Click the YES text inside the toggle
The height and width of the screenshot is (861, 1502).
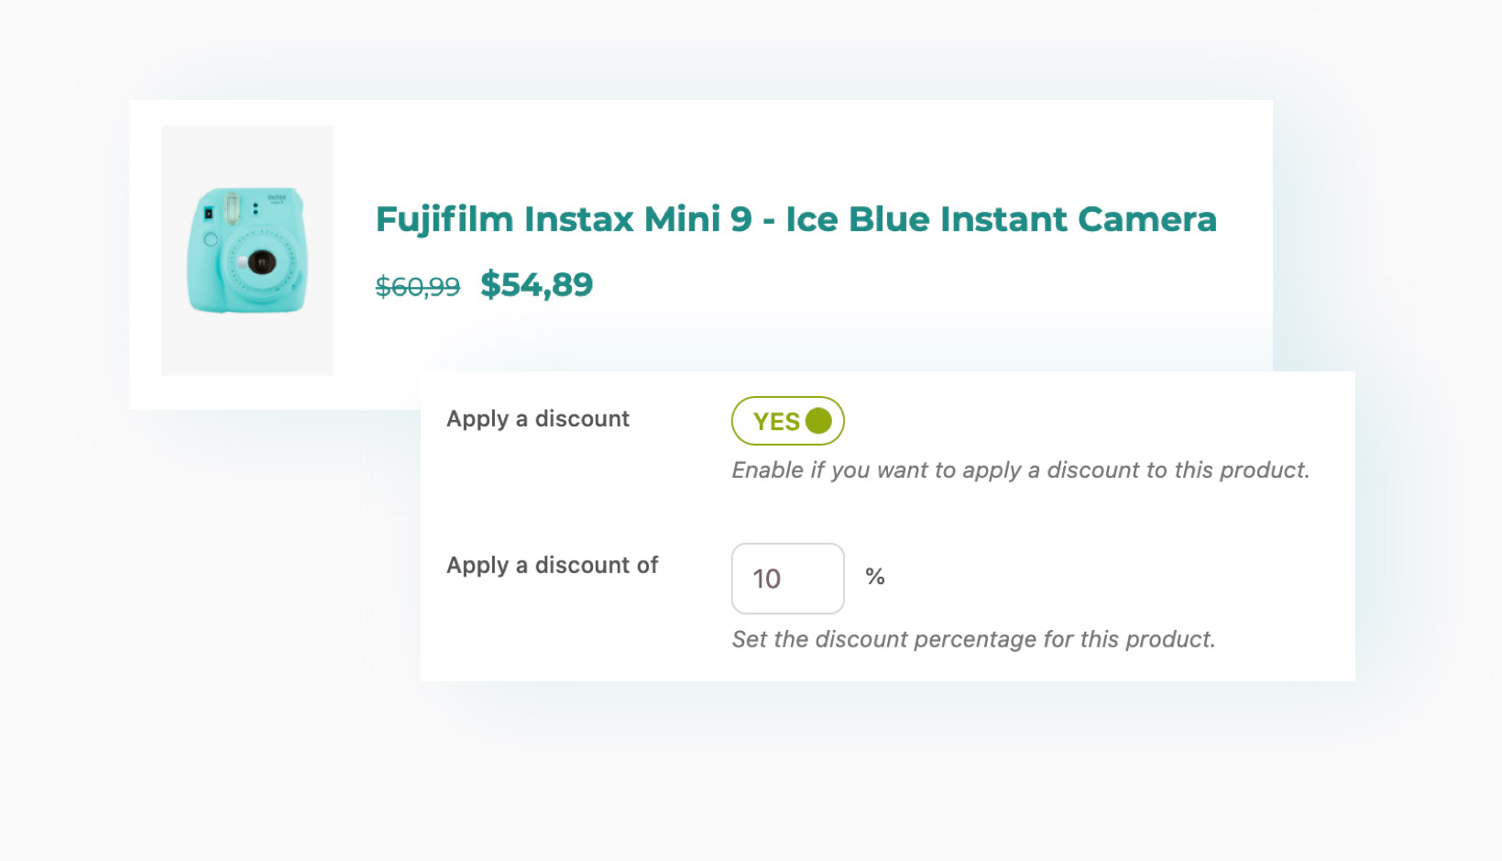[775, 422]
